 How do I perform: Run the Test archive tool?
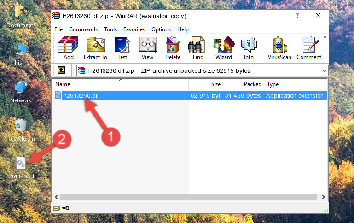coord(122,48)
